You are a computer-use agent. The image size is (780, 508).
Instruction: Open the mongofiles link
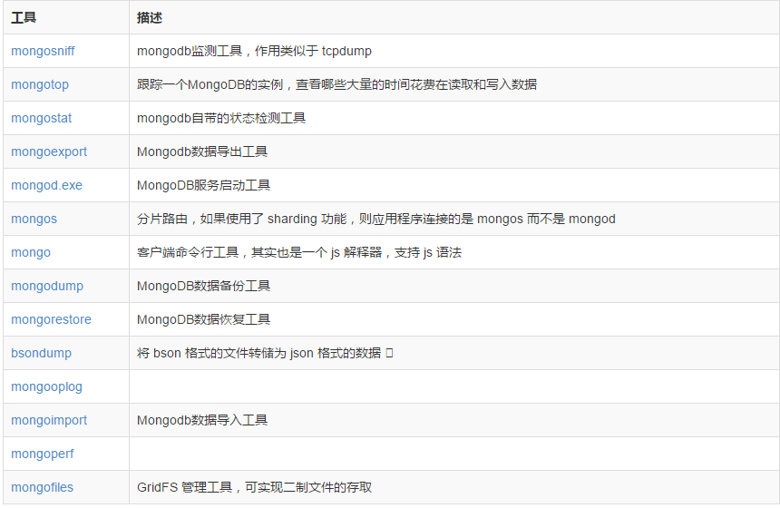[x=43, y=488]
